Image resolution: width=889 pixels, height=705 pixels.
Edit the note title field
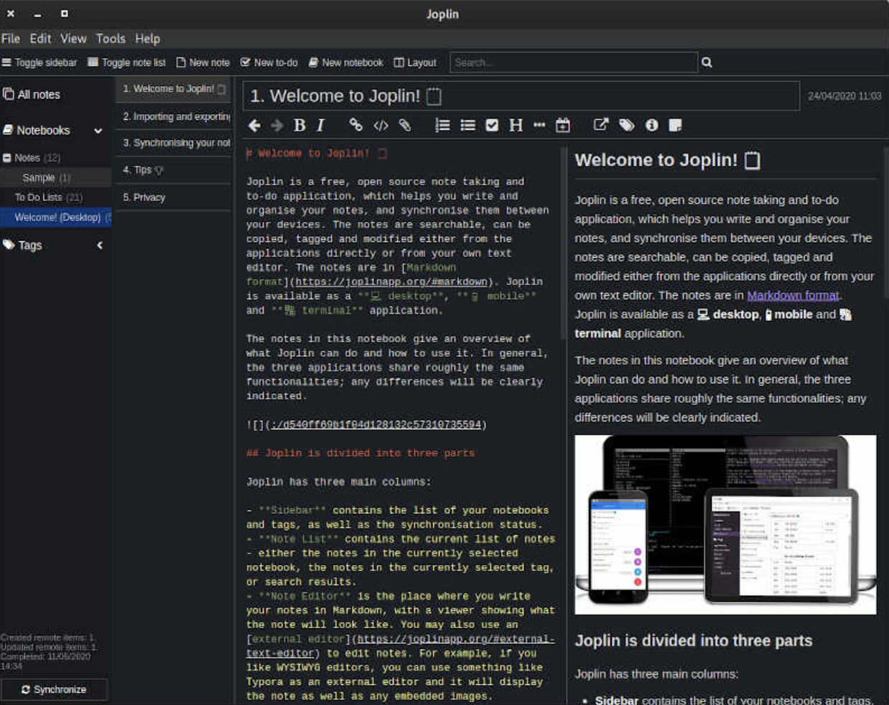click(521, 96)
